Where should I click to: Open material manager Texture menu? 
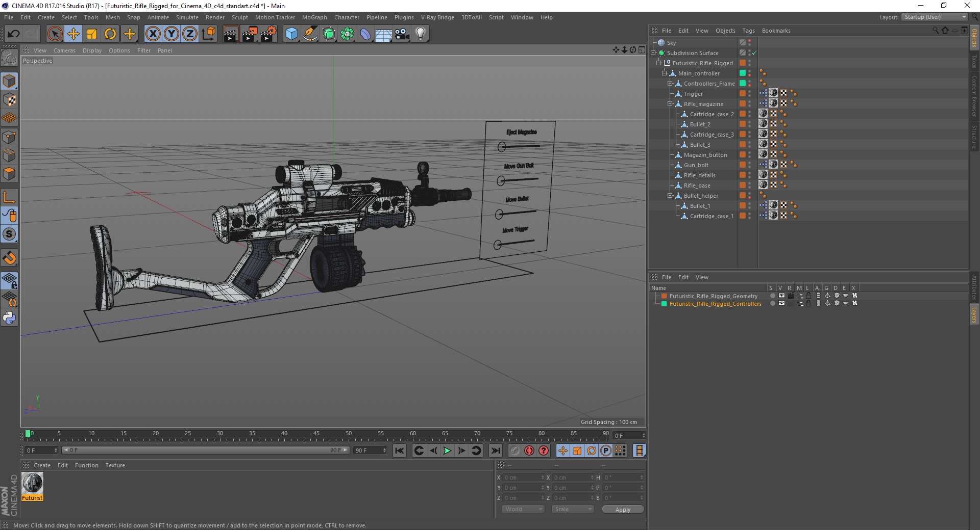click(x=115, y=465)
